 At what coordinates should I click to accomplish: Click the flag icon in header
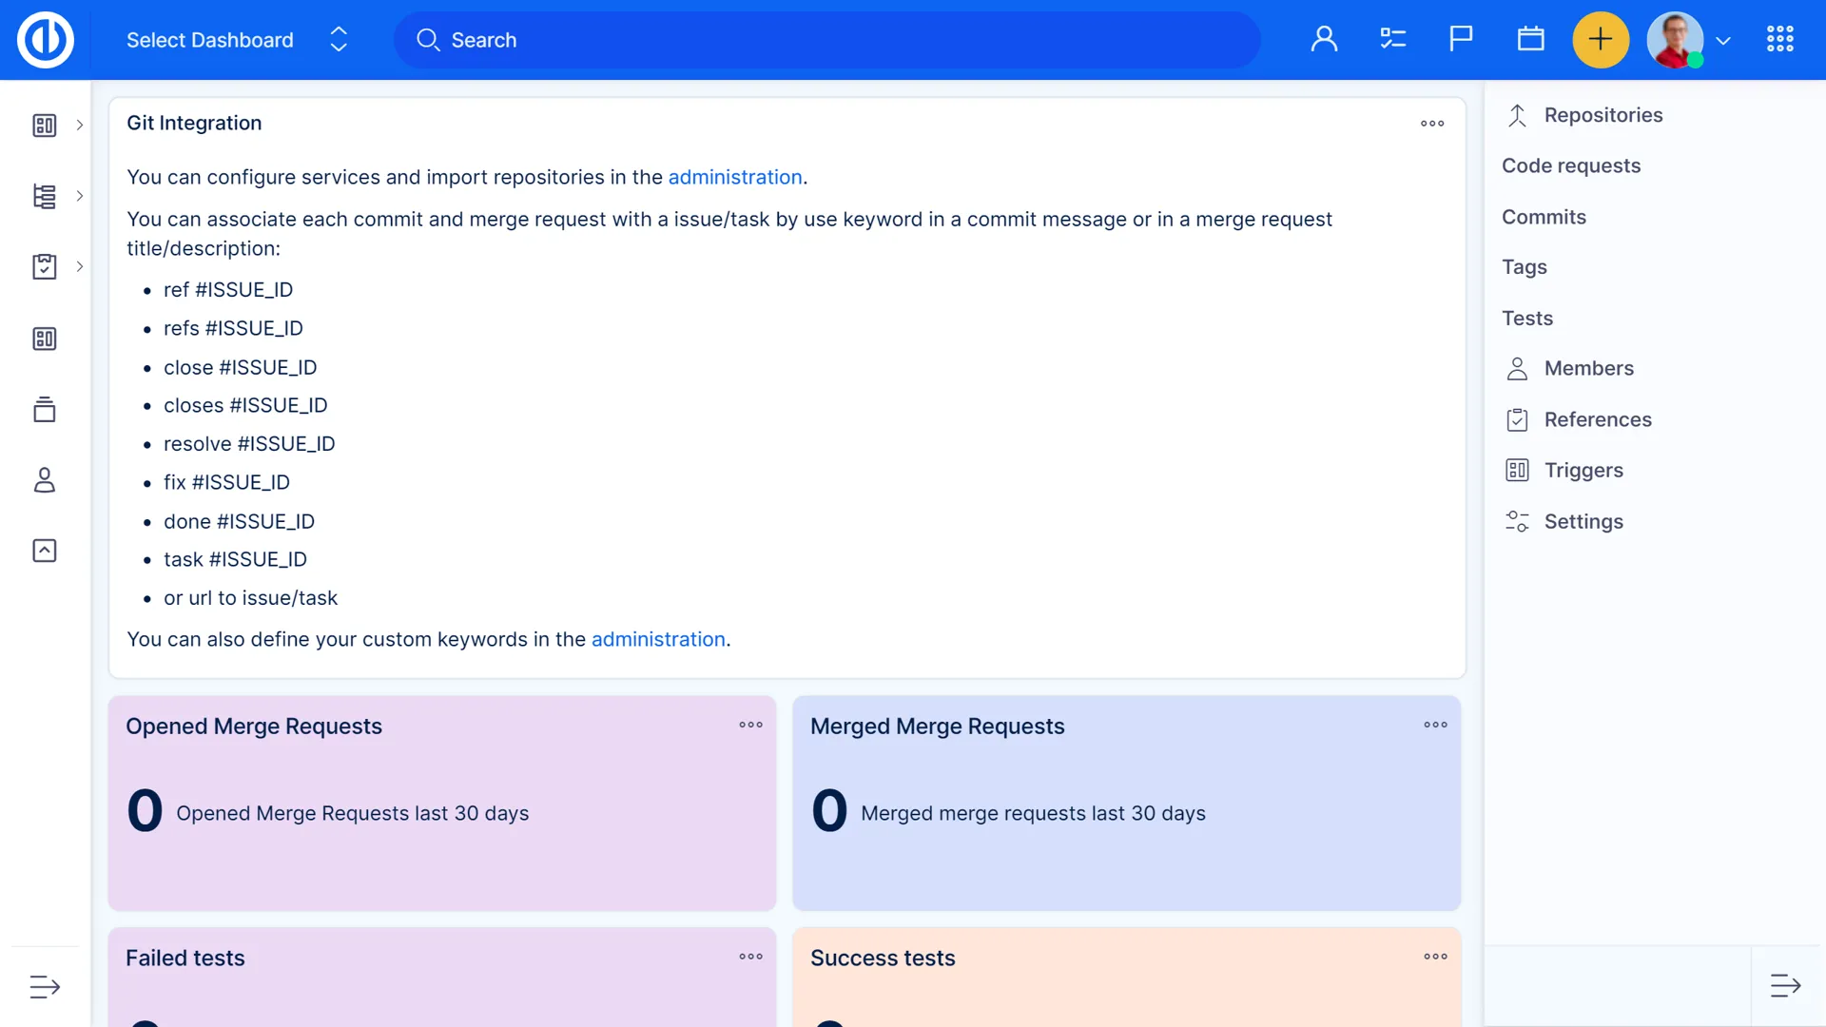pyautogui.click(x=1461, y=40)
